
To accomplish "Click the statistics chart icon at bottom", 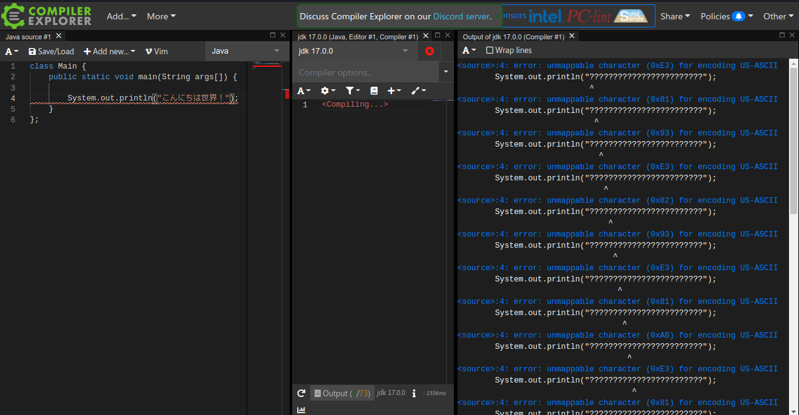I will tap(301, 409).
